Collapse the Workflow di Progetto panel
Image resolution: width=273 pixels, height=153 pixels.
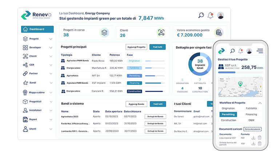click(x=260, y=103)
